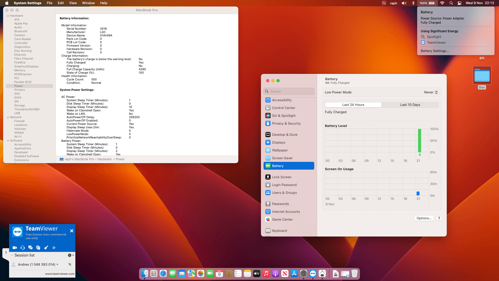Open the View menu
Viewport: 499px width, 281px height.
pyautogui.click(x=73, y=3)
